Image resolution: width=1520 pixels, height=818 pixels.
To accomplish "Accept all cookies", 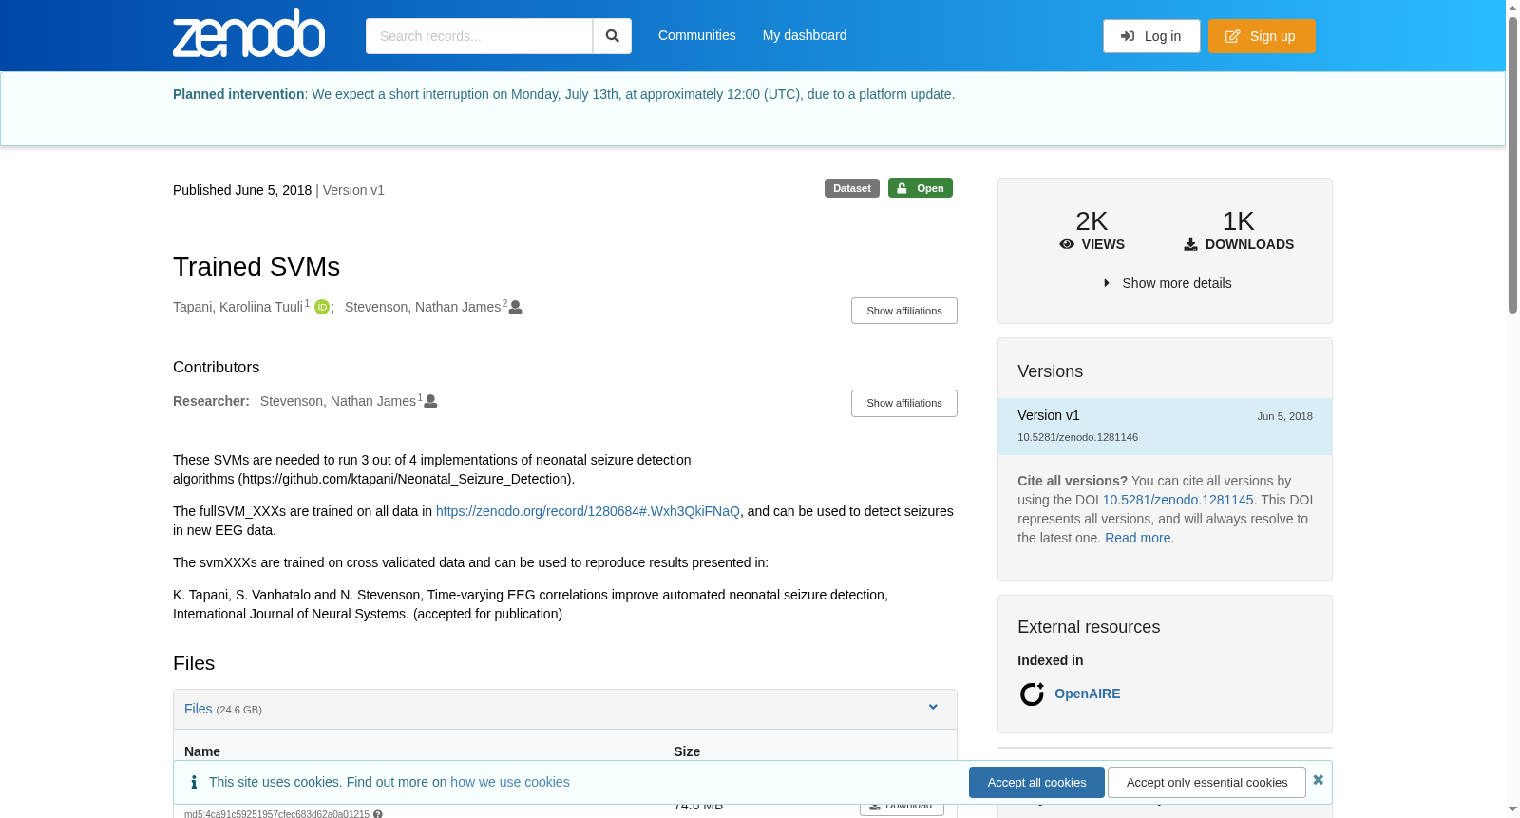I will tap(1036, 783).
